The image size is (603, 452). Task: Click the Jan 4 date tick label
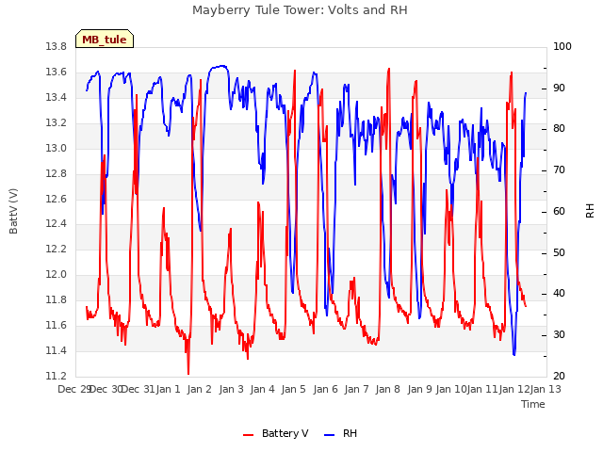pyautogui.click(x=263, y=389)
